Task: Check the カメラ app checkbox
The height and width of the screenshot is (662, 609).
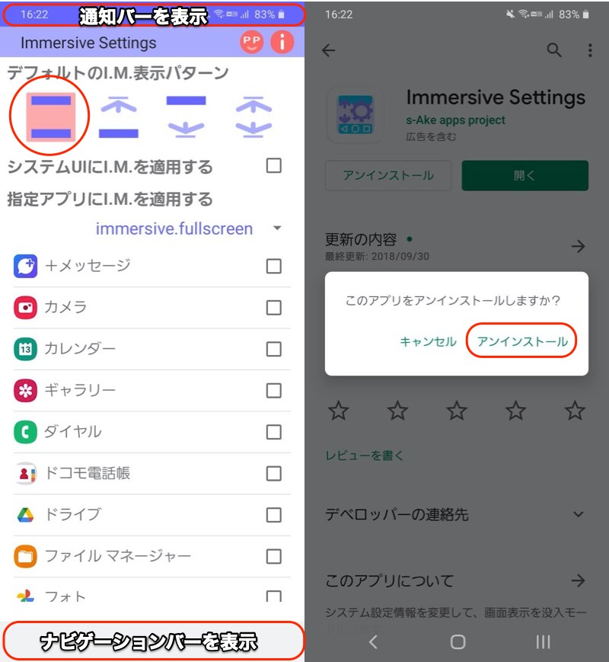Action: tap(274, 308)
